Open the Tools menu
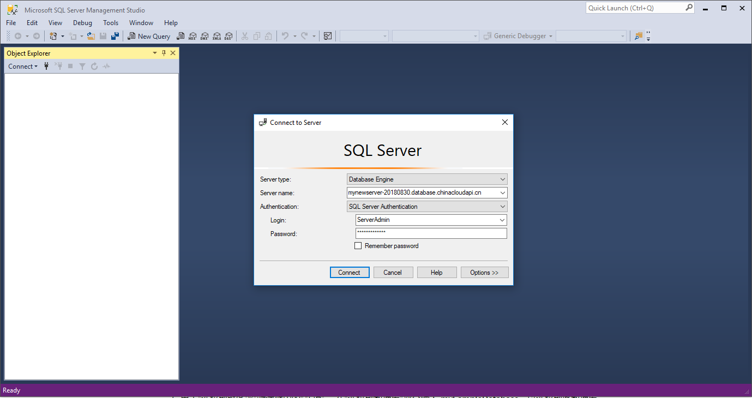The height and width of the screenshot is (398, 752). click(x=111, y=23)
